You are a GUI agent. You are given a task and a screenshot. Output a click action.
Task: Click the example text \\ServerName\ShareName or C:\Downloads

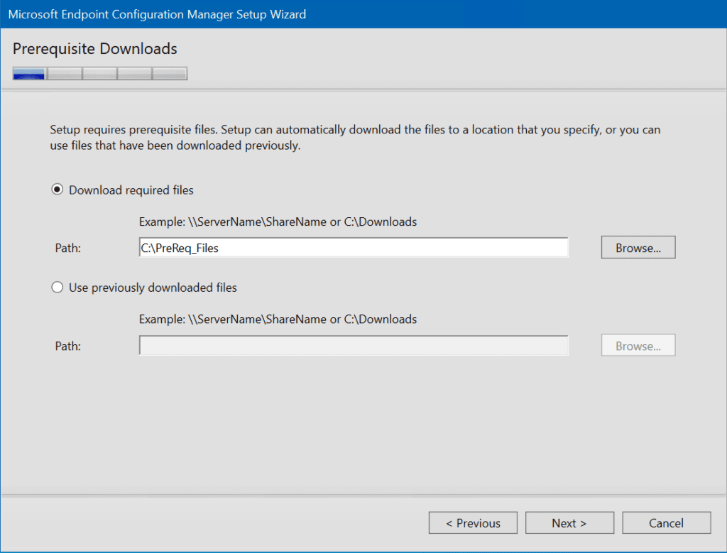(x=277, y=221)
